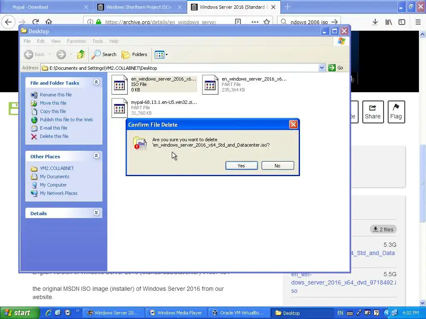
Task: Click the Share button on archive page
Action: (x=373, y=112)
